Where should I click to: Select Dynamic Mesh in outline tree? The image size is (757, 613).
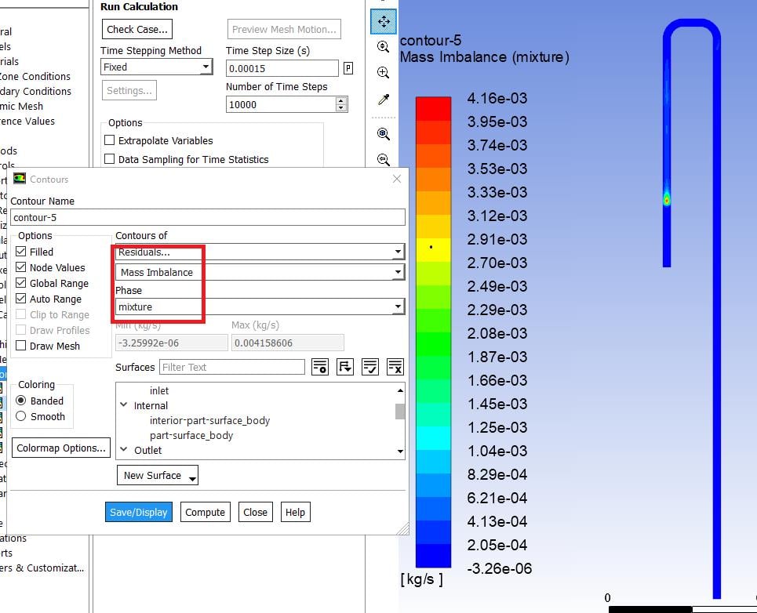coord(21,106)
